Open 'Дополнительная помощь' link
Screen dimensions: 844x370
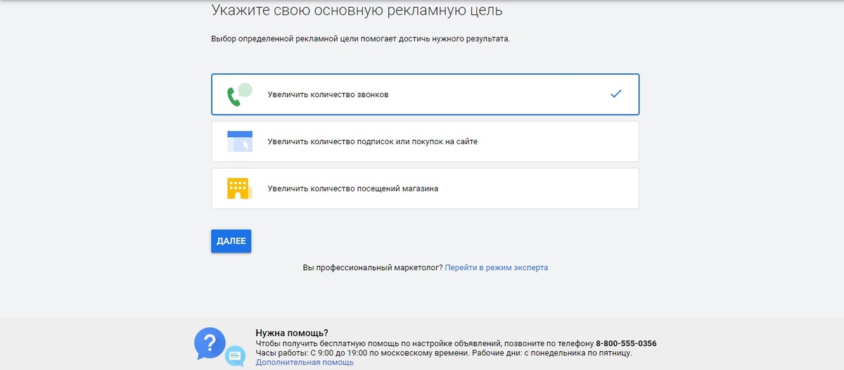click(305, 362)
